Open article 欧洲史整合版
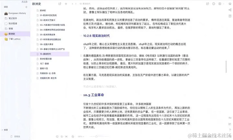Screen dimensions: 233x140 point(44,59)
